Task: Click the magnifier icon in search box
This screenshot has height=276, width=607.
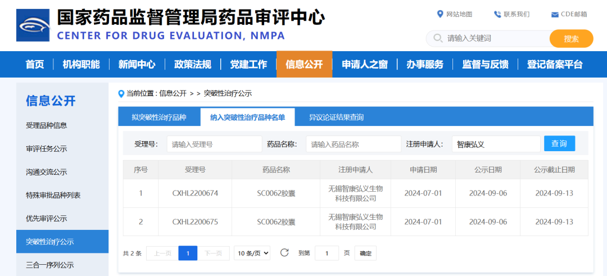Action: pos(437,39)
